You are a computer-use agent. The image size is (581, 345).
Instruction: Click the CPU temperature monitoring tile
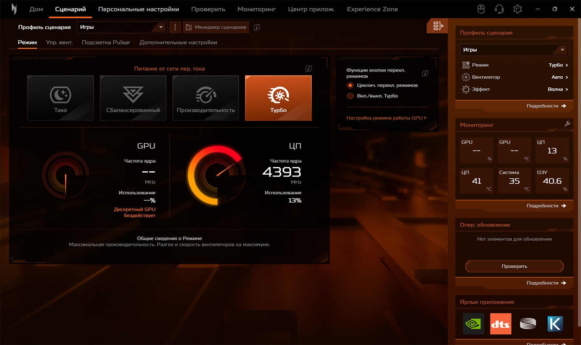point(476,180)
